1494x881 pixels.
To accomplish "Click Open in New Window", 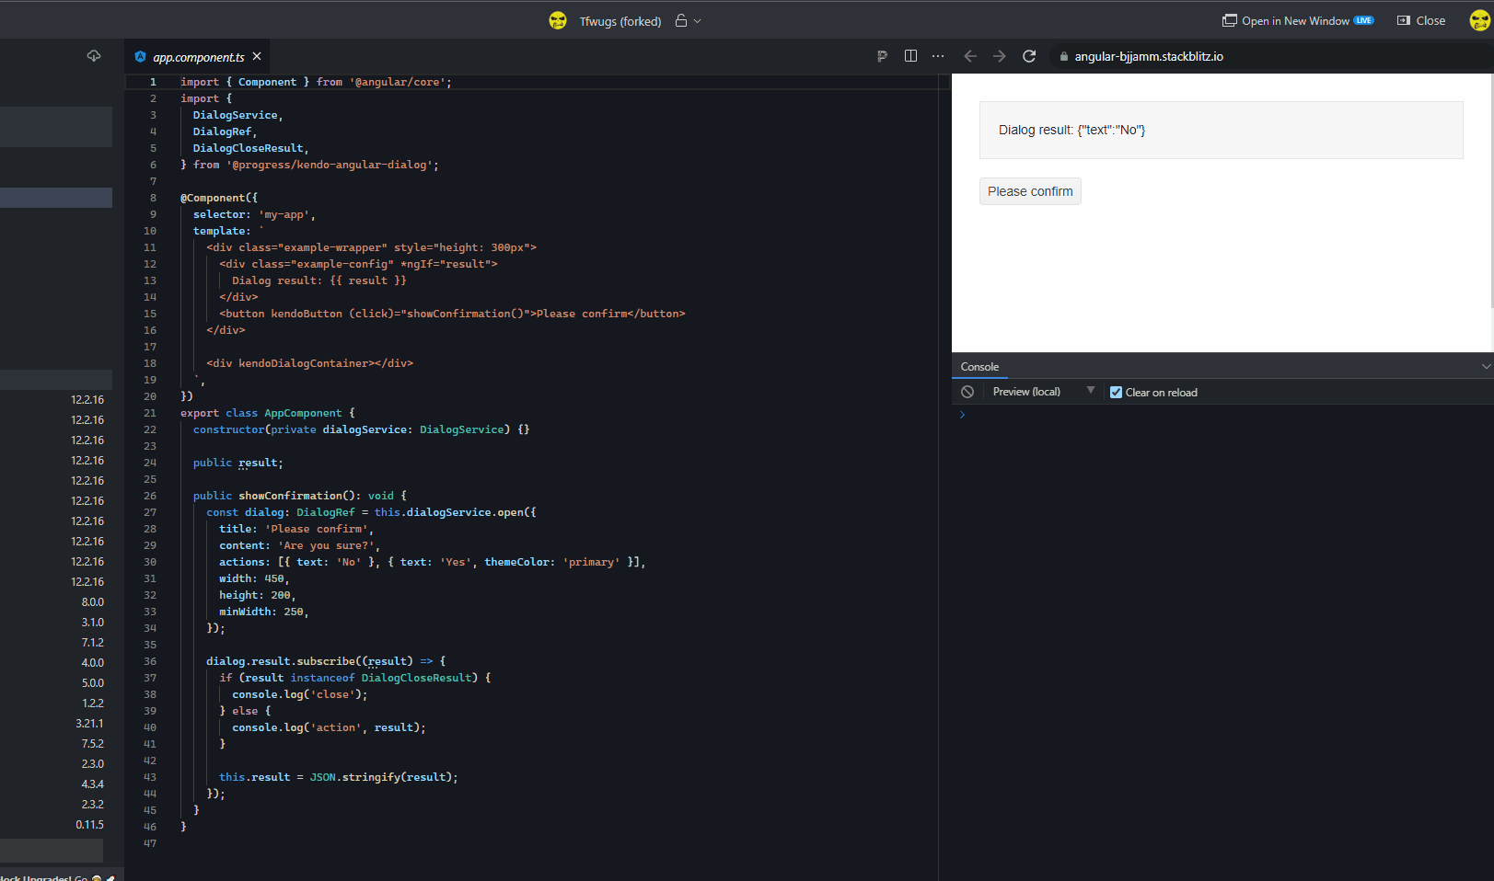I will tap(1297, 20).
